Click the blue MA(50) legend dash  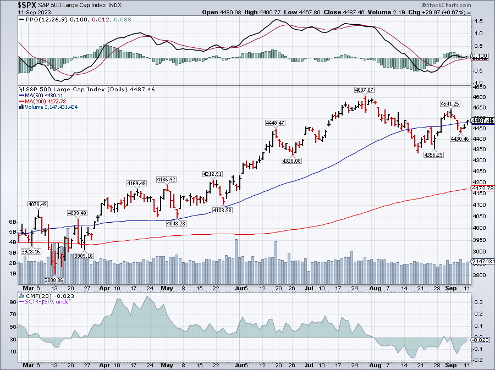[x=21, y=95]
